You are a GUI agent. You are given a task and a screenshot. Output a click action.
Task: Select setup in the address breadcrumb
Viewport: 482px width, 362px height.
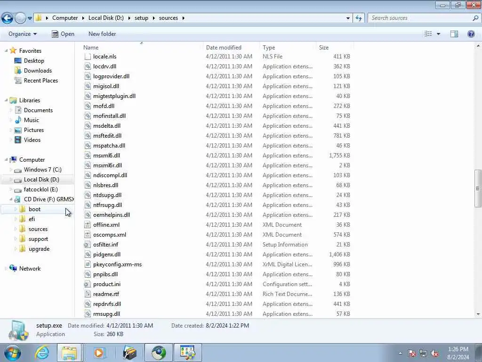tap(141, 18)
